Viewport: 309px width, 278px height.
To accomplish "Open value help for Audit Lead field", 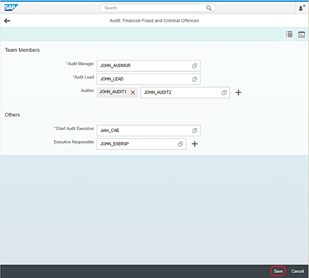I will pos(194,79).
